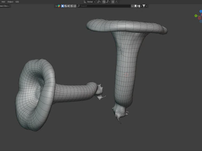The height and width of the screenshot is (151, 202).
Task: Click the fourth filter icon in the row
Action: (72, 6)
